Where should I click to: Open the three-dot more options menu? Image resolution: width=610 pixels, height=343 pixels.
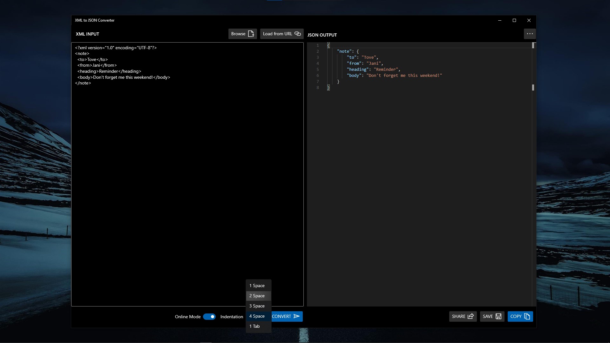530,34
